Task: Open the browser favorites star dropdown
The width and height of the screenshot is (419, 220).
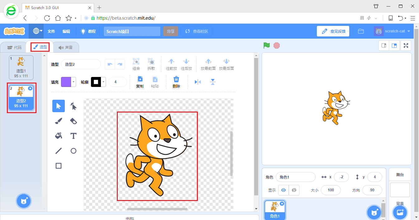Action: click(75, 18)
